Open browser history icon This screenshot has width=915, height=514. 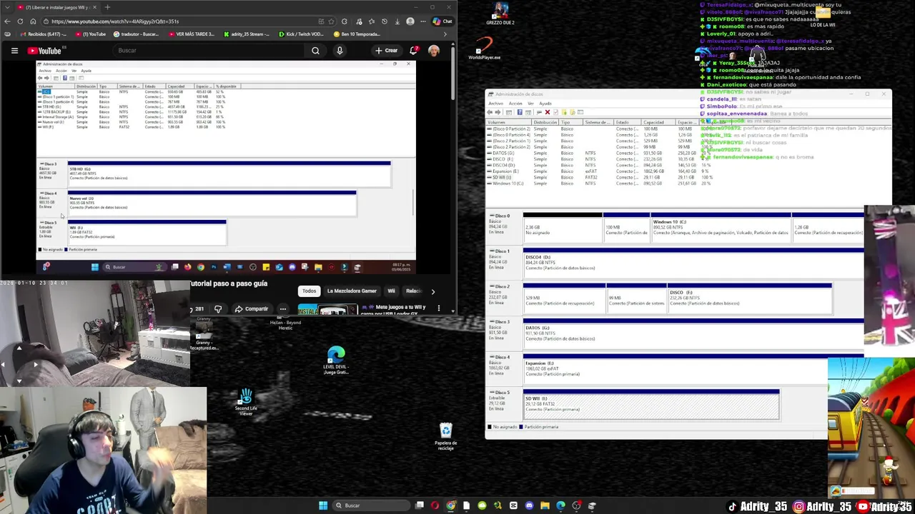click(x=385, y=21)
